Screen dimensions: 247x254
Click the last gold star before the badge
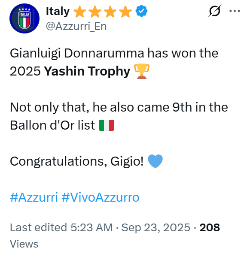pyautogui.click(x=125, y=11)
